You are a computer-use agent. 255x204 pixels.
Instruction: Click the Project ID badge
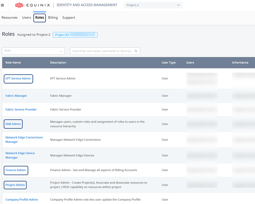coord(75,35)
